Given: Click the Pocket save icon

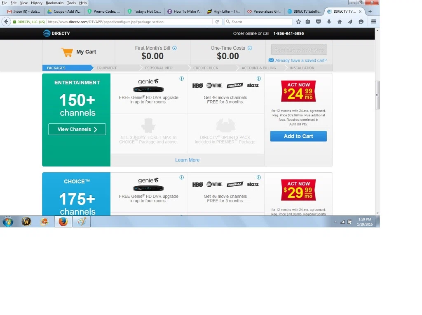Looking at the screenshot, I should click(x=319, y=22).
